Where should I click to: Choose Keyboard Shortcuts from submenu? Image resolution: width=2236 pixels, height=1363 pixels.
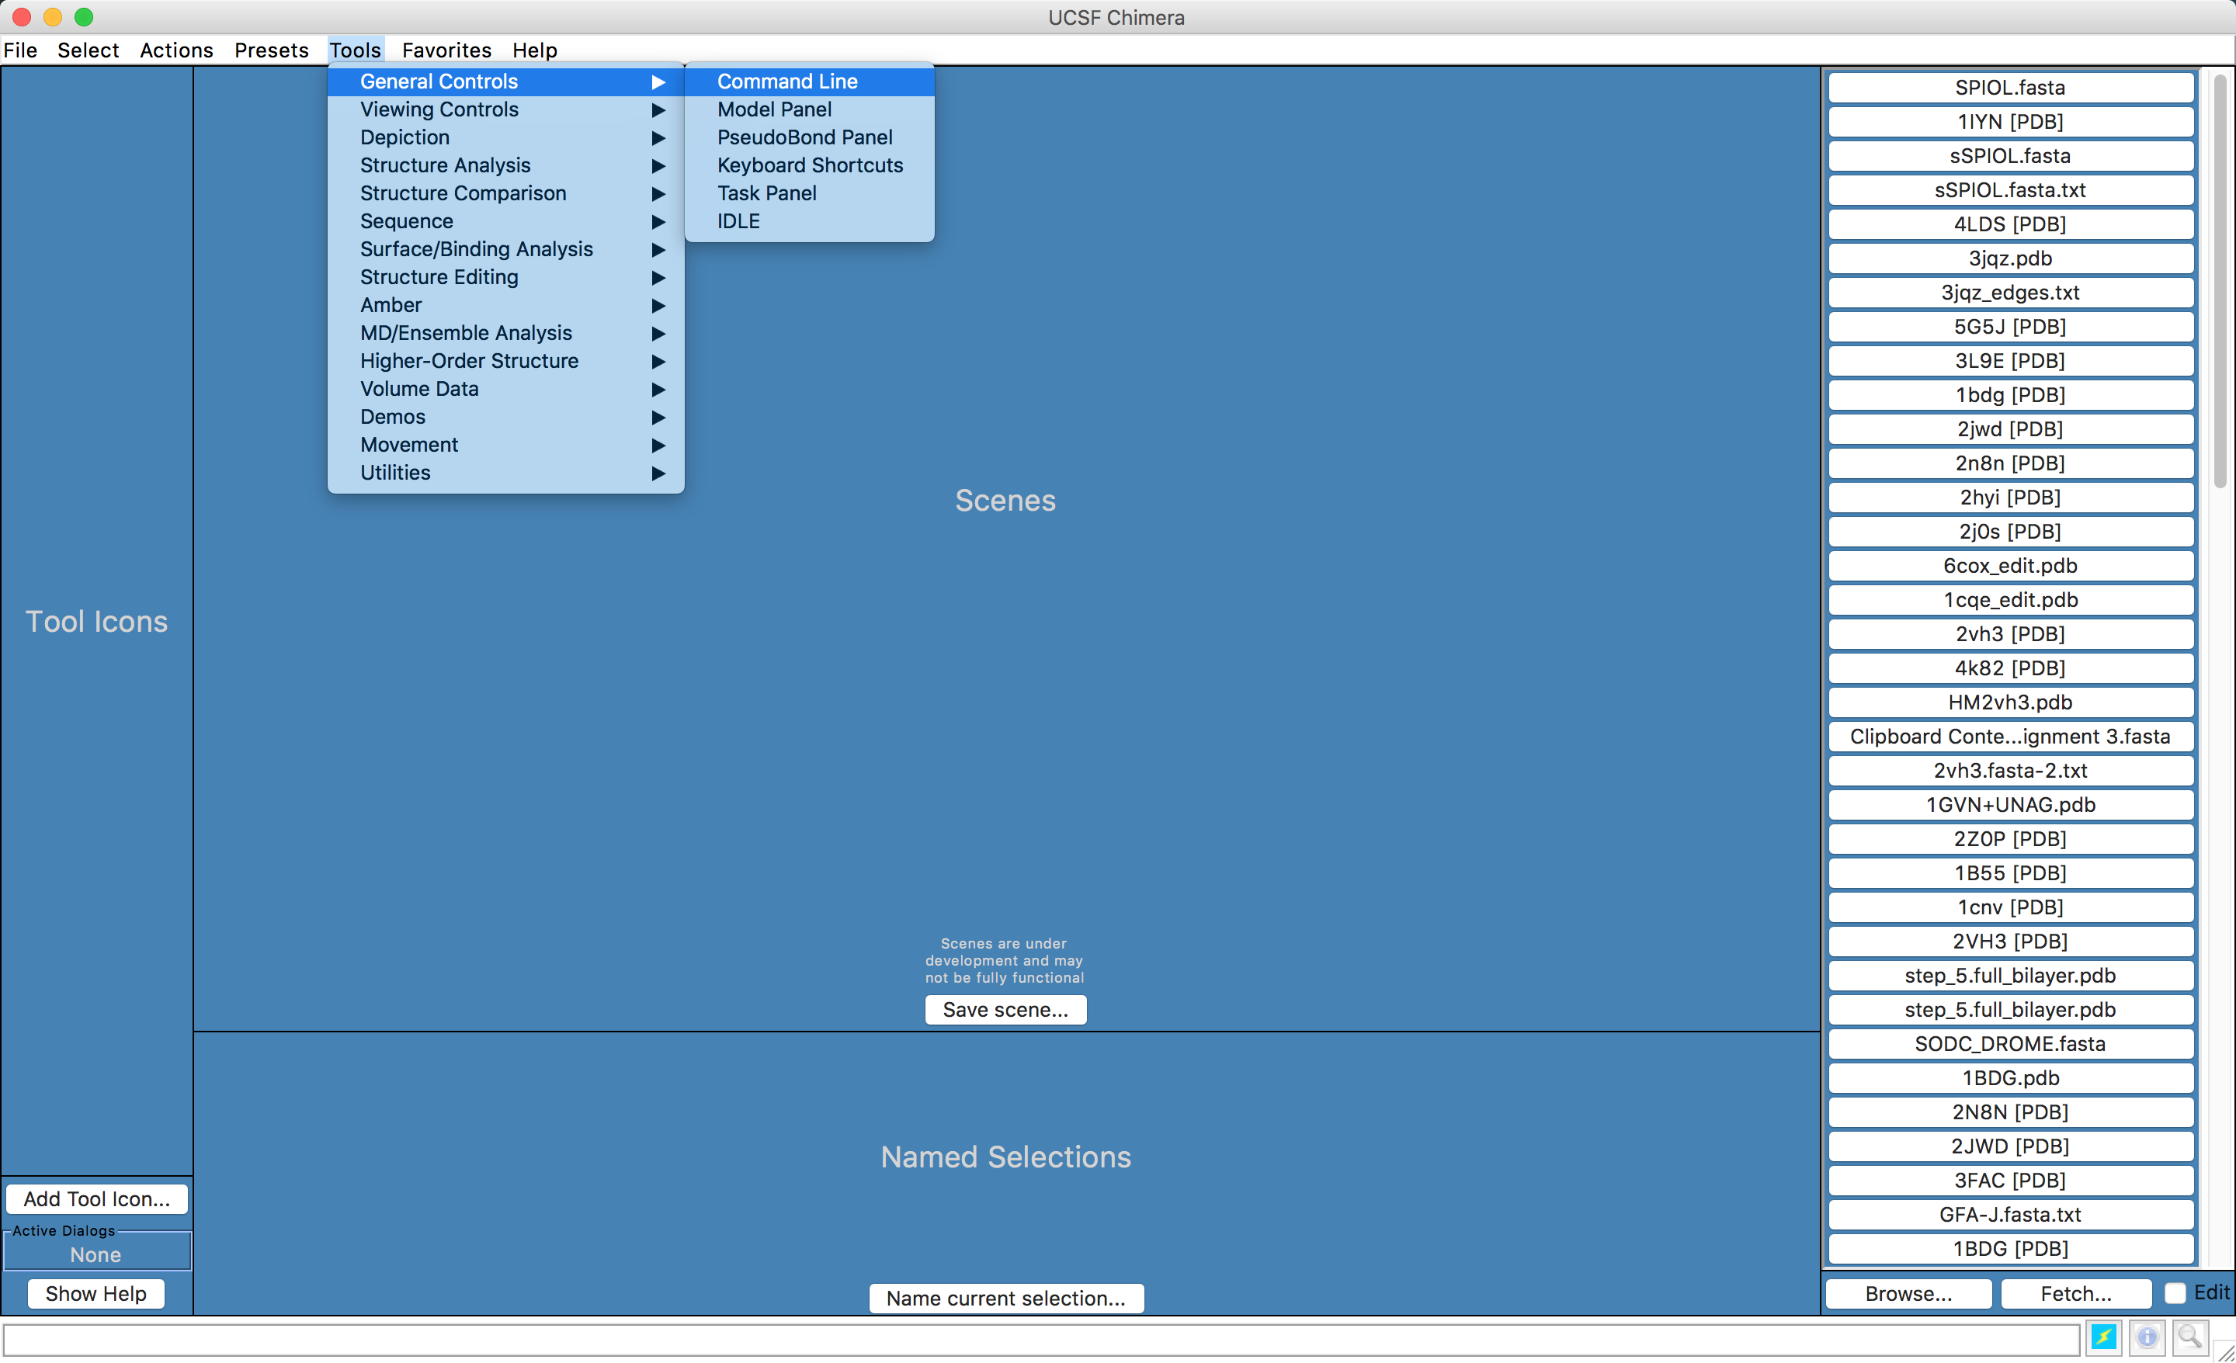point(810,165)
